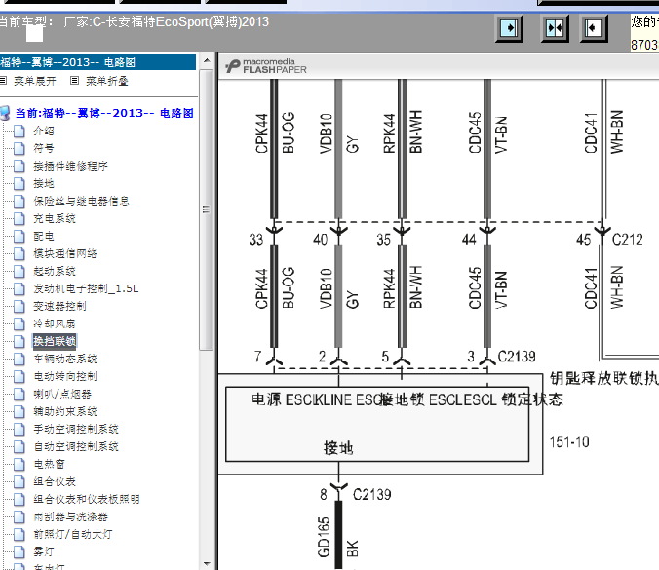Open the 喇叭/点烟器 item
This screenshot has width=659, height=570.
tap(62, 394)
